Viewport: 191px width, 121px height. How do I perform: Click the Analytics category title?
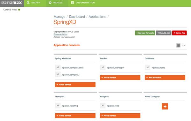pyautogui.click(x=104, y=96)
